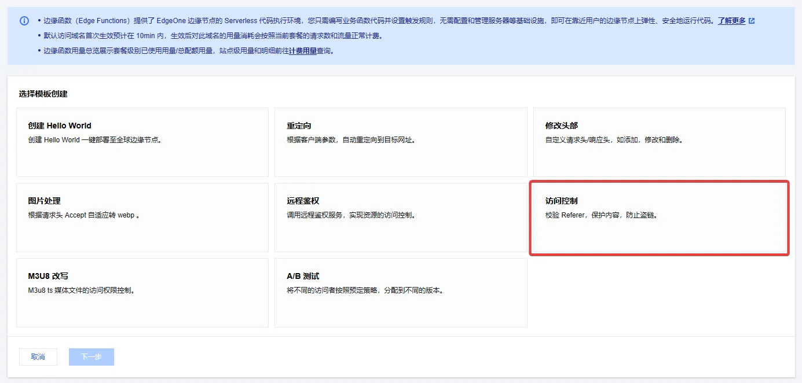Select the M3U8 改写 template card
Image resolution: width=802 pixels, height=383 pixels.
click(x=142, y=293)
